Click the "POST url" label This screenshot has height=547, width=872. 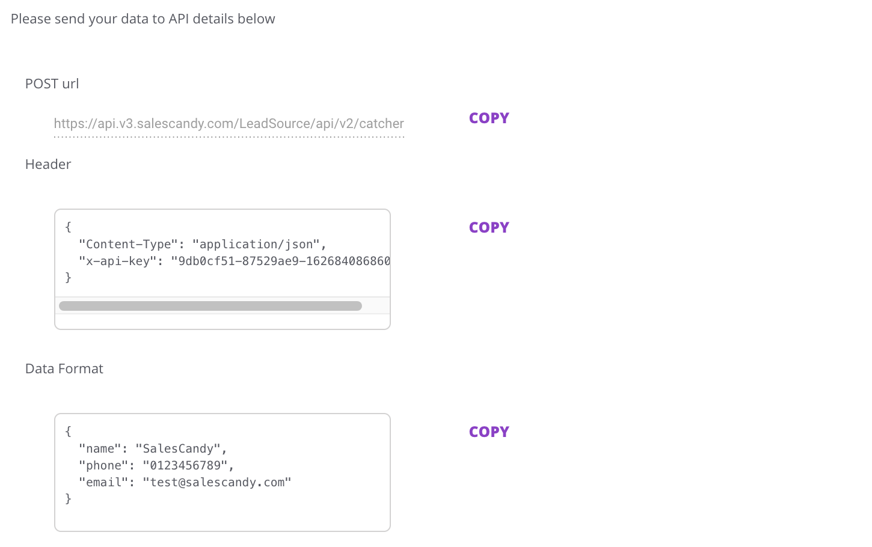point(52,84)
